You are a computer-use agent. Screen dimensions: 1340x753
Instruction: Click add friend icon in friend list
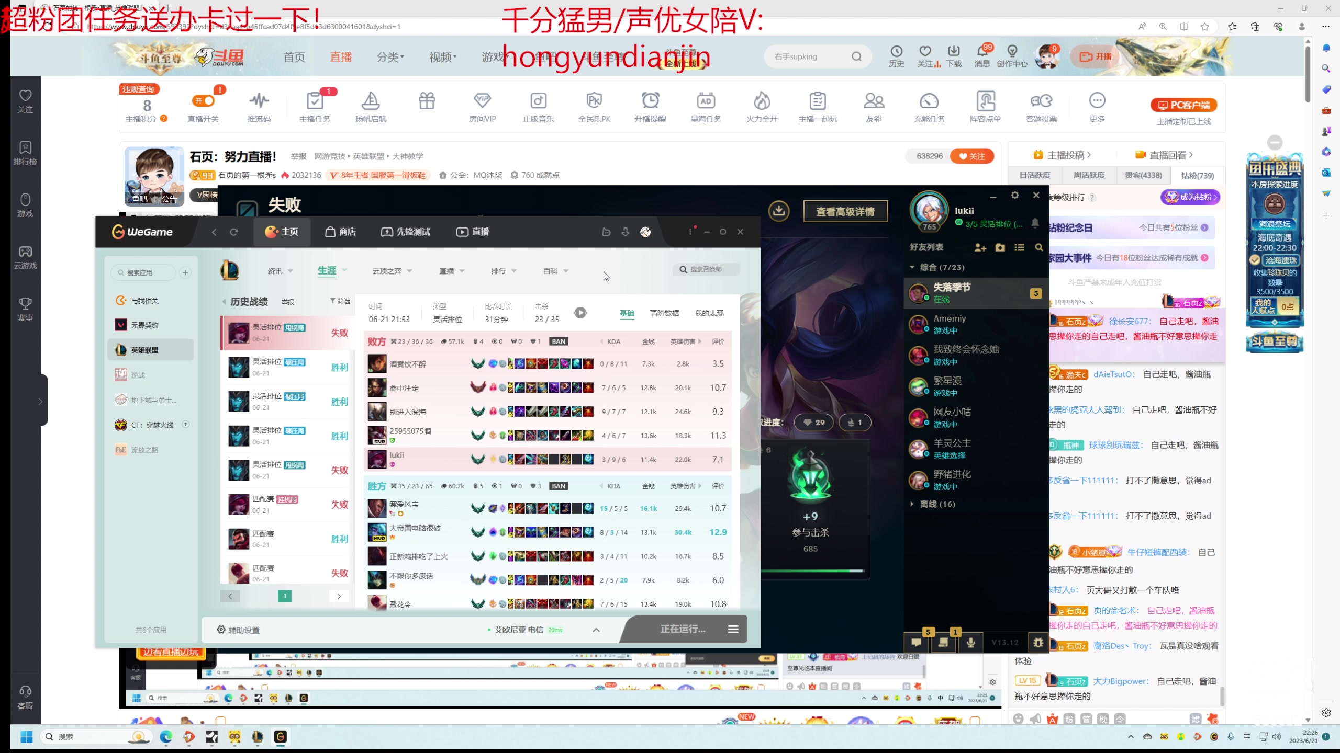point(980,247)
